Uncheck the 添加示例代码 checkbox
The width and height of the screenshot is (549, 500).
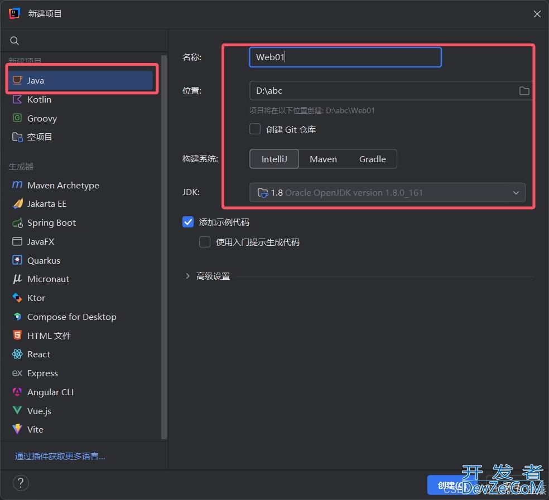pos(188,222)
